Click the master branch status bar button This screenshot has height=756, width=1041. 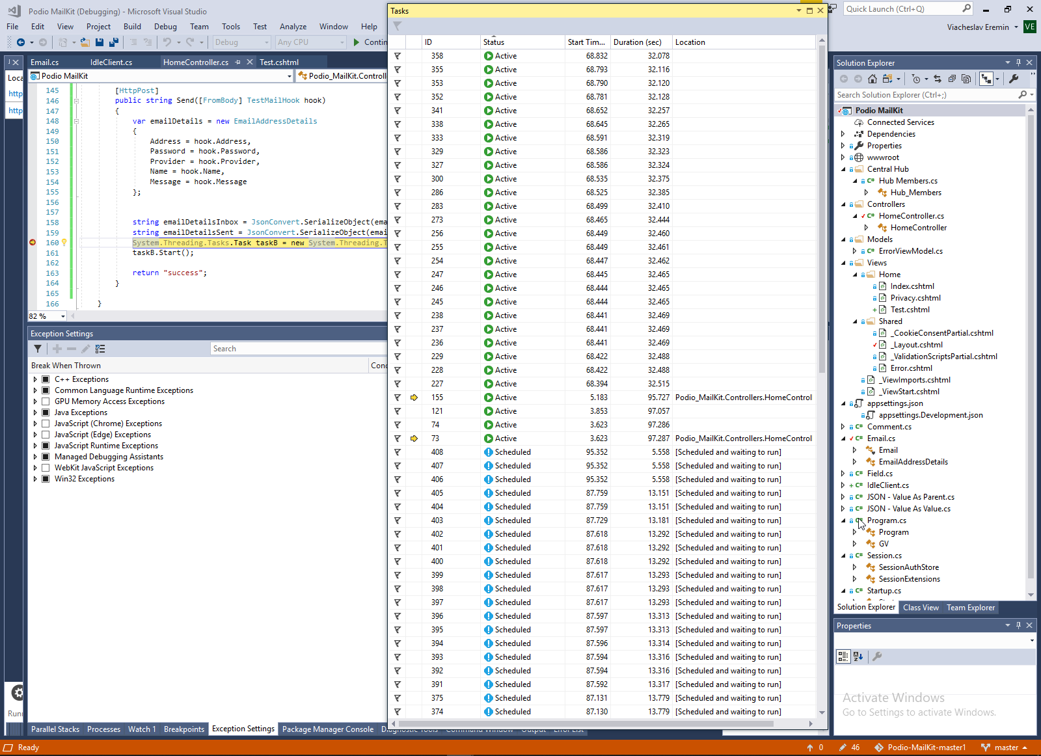(x=1004, y=748)
